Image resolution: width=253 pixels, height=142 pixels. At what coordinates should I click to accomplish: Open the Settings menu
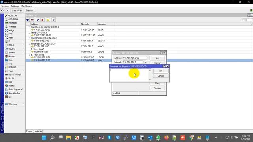[x=15, y=6]
